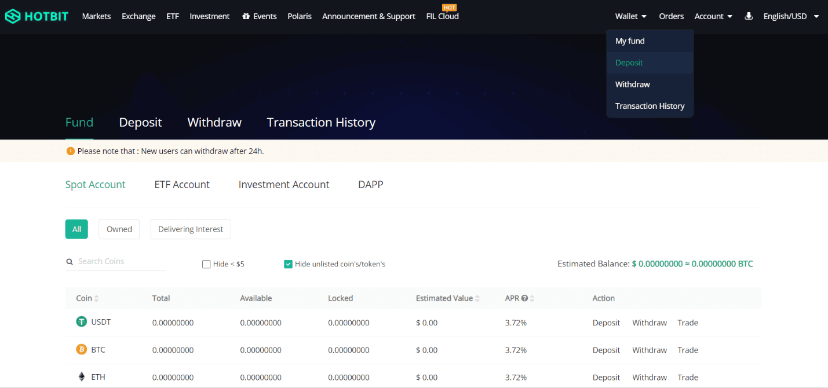Switch to the Fund tab
828x388 pixels.
79,122
